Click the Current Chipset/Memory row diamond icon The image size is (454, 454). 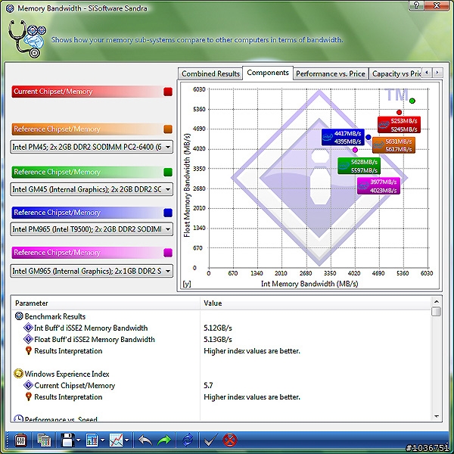coord(28,385)
